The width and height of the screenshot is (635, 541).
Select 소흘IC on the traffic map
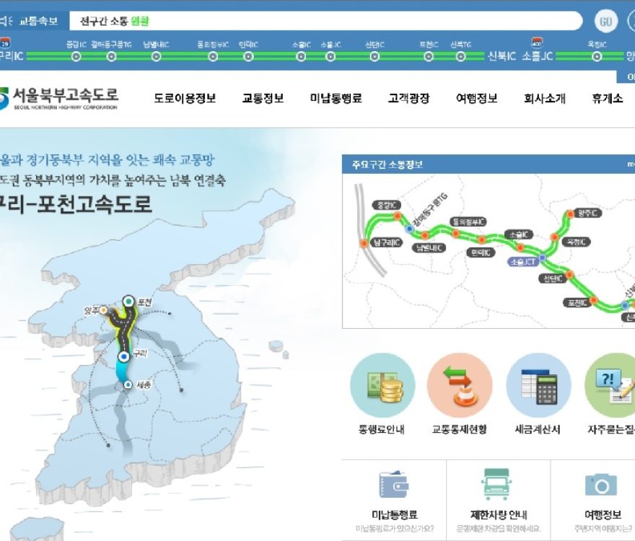click(518, 235)
